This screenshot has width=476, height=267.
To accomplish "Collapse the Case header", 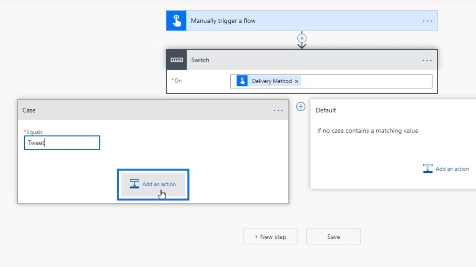I will [153, 110].
